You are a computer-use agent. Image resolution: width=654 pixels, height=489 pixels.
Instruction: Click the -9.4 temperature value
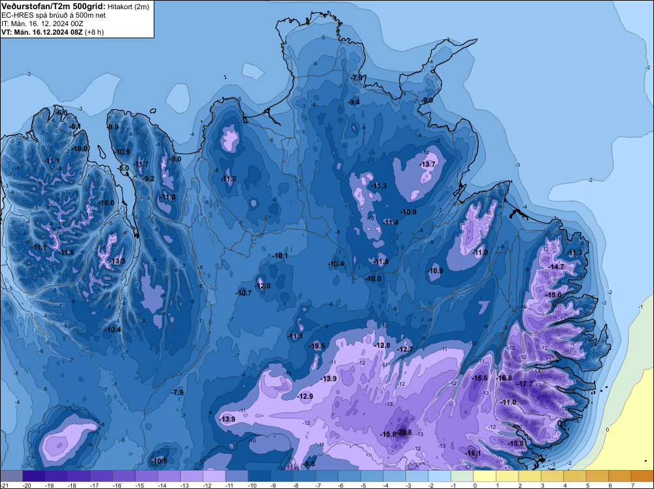coord(354,102)
